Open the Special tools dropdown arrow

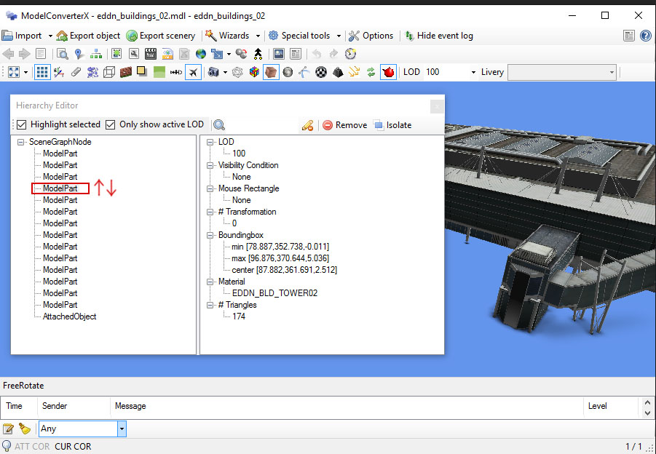(x=339, y=36)
